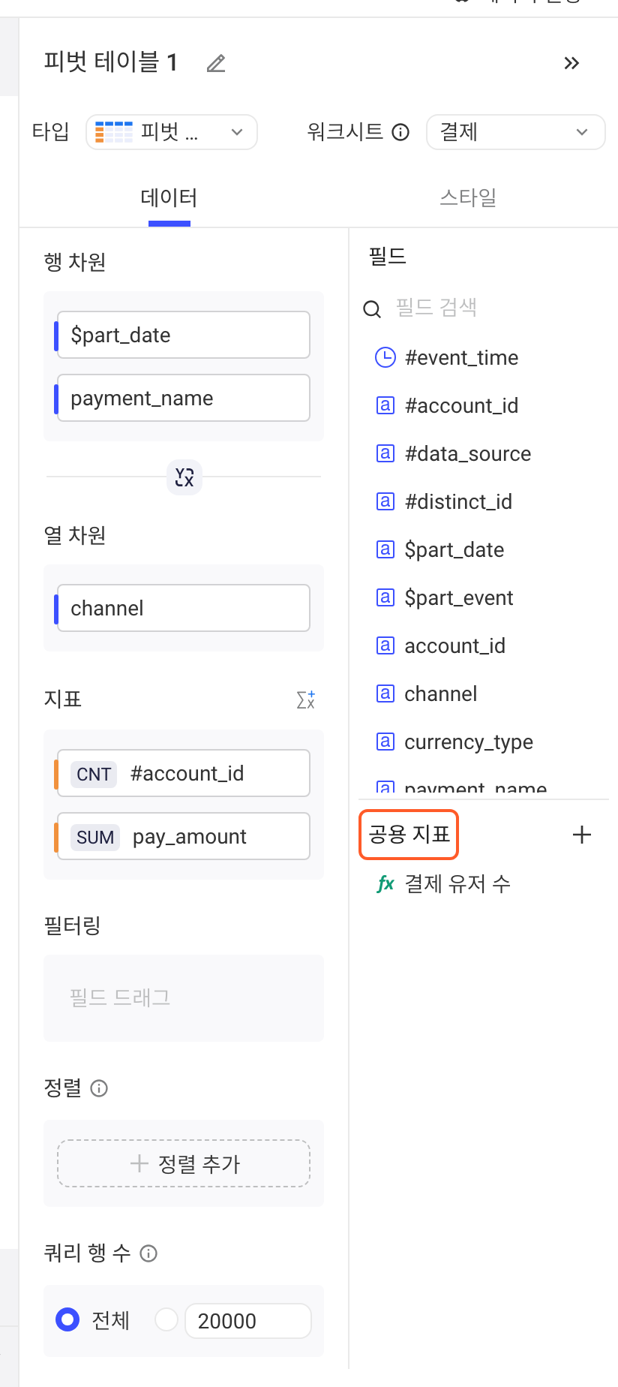Click the 20000 row count input field
The width and height of the screenshot is (618, 1387).
[x=248, y=1321]
